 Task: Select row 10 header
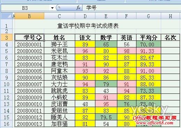7,84
